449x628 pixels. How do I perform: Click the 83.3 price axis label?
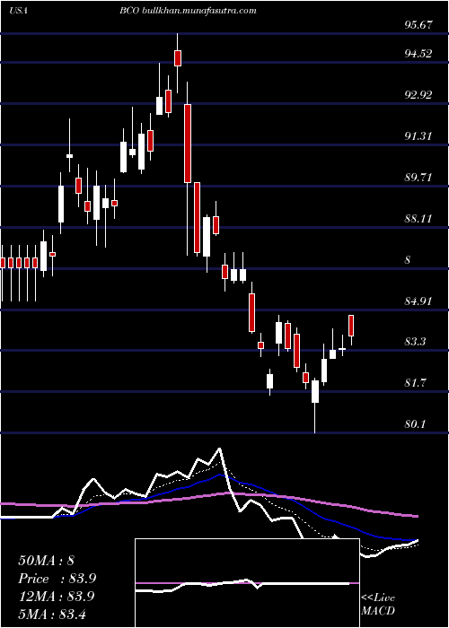point(415,342)
